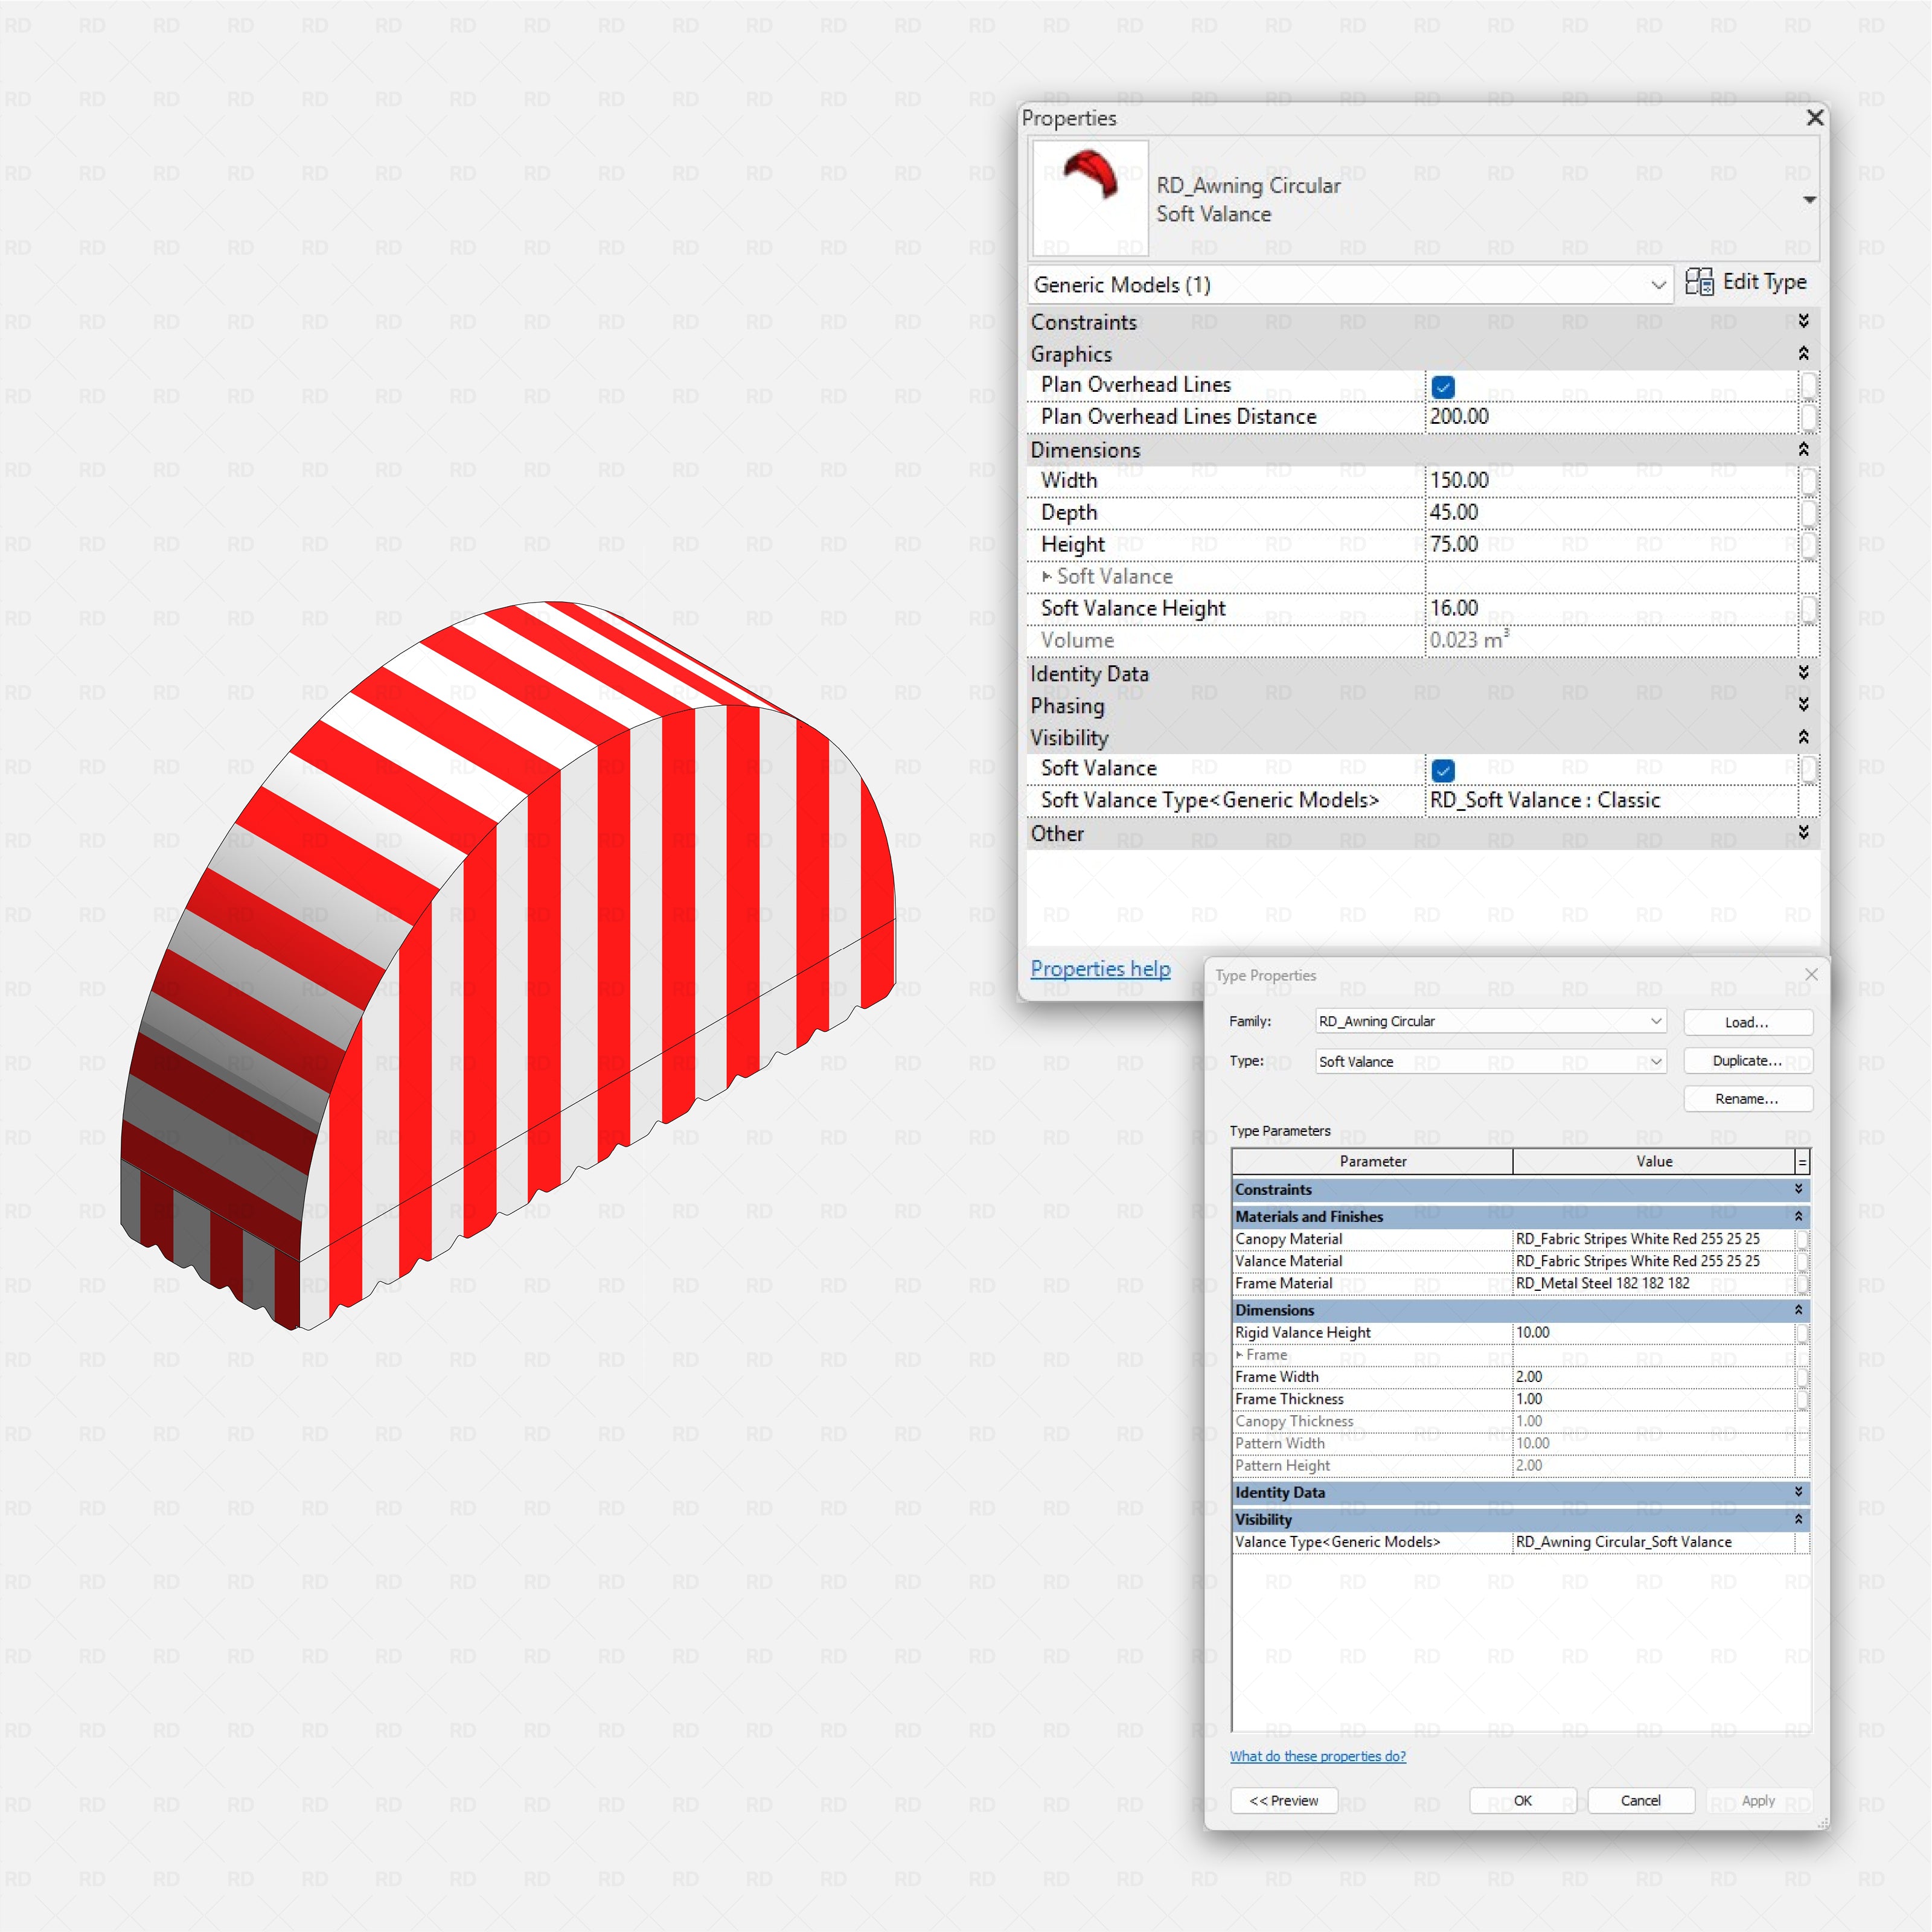The height and width of the screenshot is (1932, 1932).
Task: Expand Constraints group in Type Parameters
Action: pos(1798,1189)
